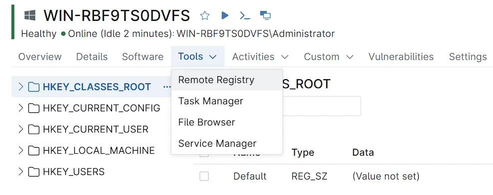The height and width of the screenshot is (195, 493).
Task: Click the Windows logo icon beside device name
Action: coord(30,15)
